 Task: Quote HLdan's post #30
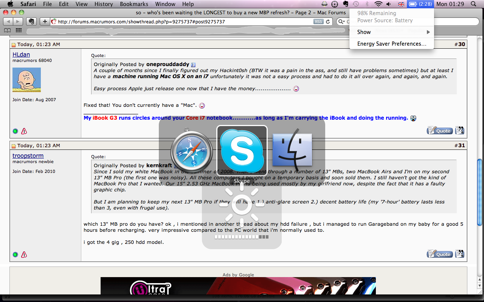(x=439, y=131)
